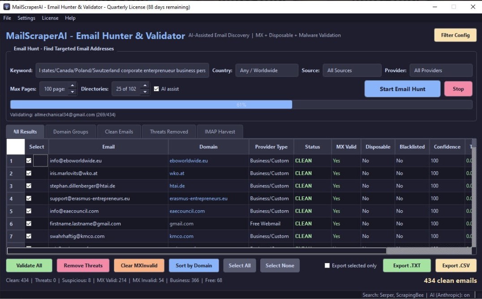
Task: Click the Select All button
Action: click(240, 265)
